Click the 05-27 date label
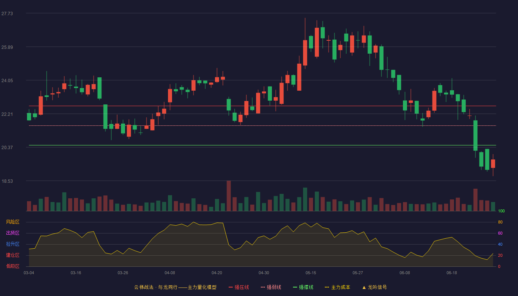Screen dimensions: 518x296 (x=358, y=273)
